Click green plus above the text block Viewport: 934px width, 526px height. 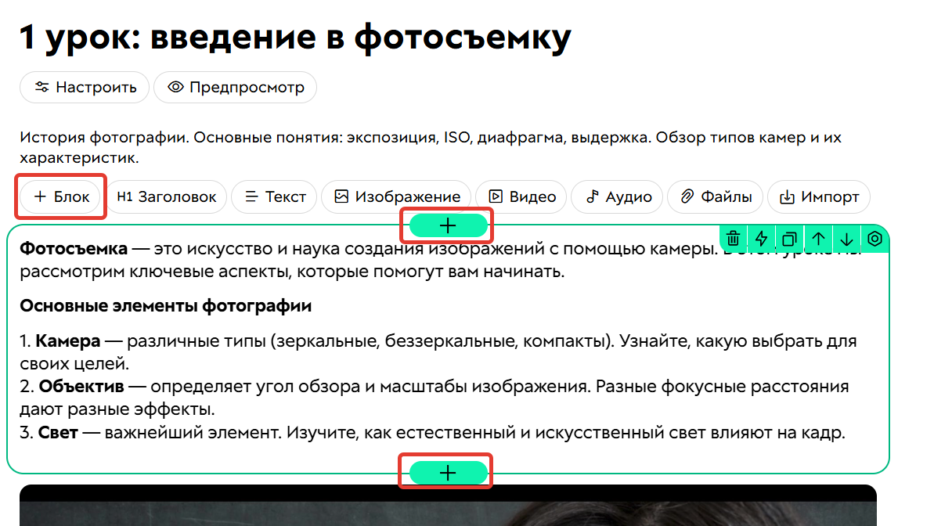click(x=448, y=225)
